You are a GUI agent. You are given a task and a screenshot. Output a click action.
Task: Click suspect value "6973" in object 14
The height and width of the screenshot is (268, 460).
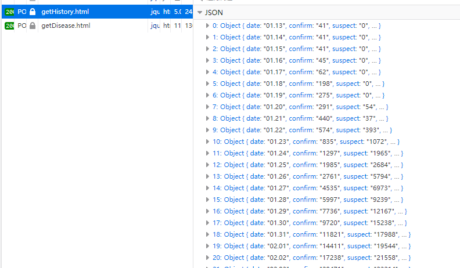click(380, 188)
